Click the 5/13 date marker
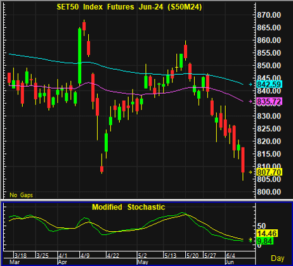The image size is (293, 266). pos(170,255)
